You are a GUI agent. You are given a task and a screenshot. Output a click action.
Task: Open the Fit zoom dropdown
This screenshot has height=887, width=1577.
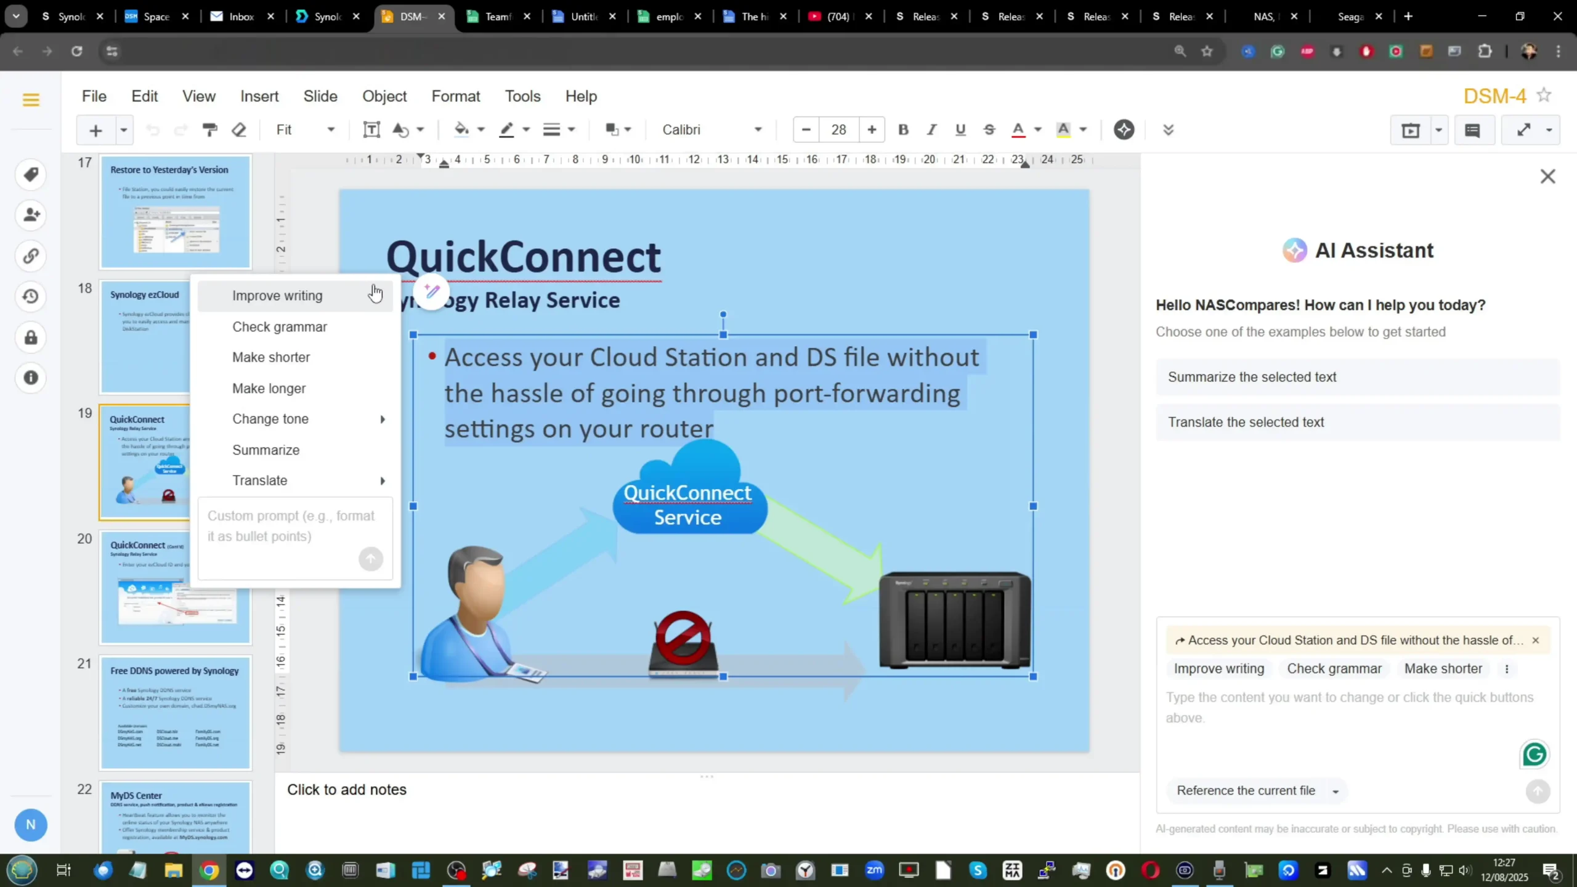pos(305,129)
